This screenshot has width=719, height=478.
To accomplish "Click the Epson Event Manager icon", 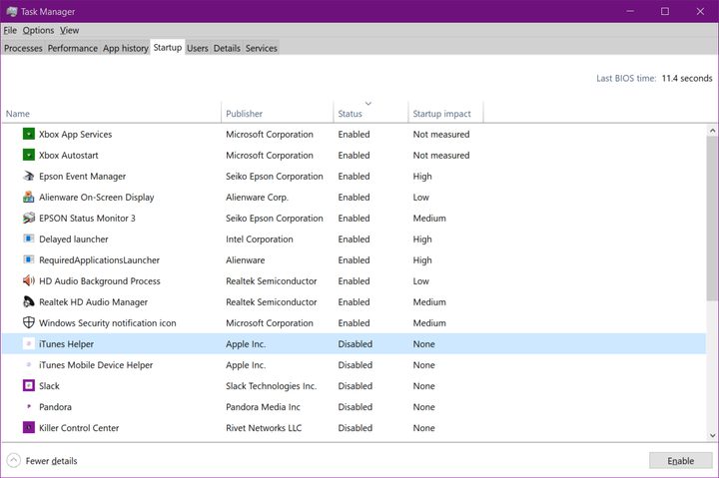I will point(28,176).
